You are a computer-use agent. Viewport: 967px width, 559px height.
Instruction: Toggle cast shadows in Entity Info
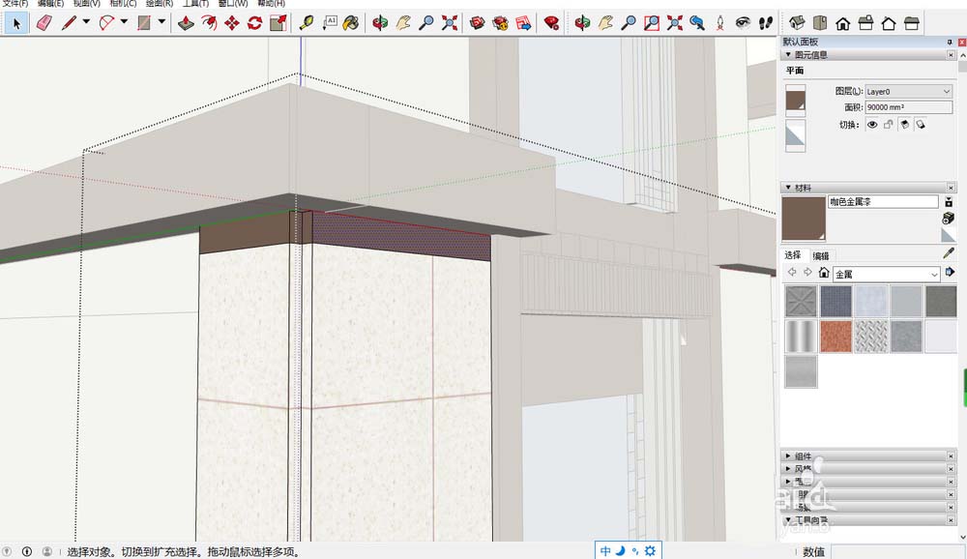click(x=921, y=125)
